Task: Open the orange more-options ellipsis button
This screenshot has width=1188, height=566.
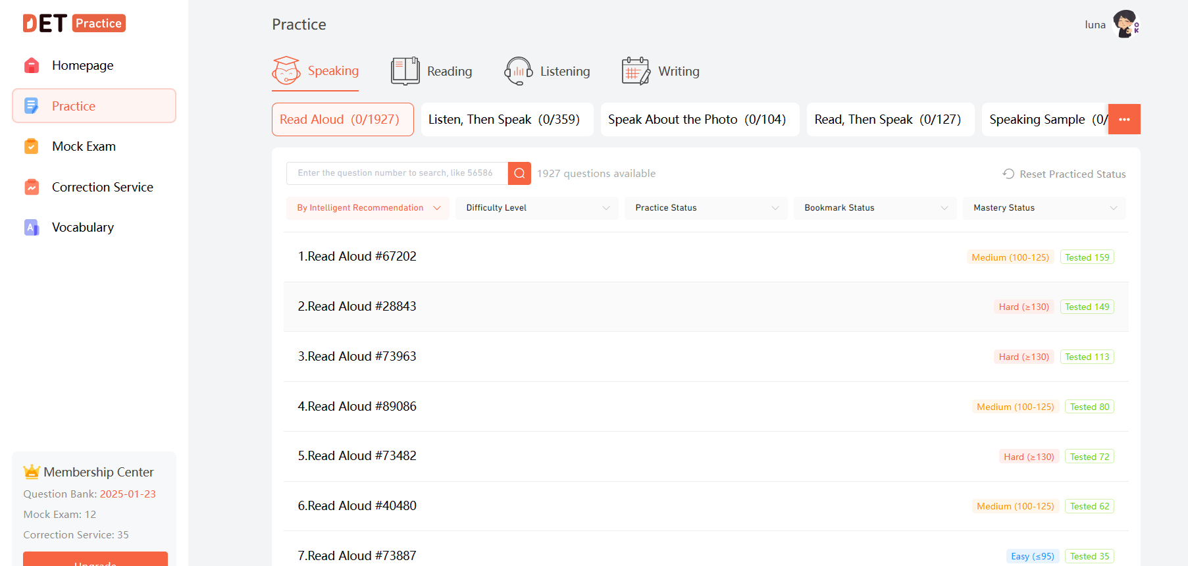Action: click(x=1124, y=119)
